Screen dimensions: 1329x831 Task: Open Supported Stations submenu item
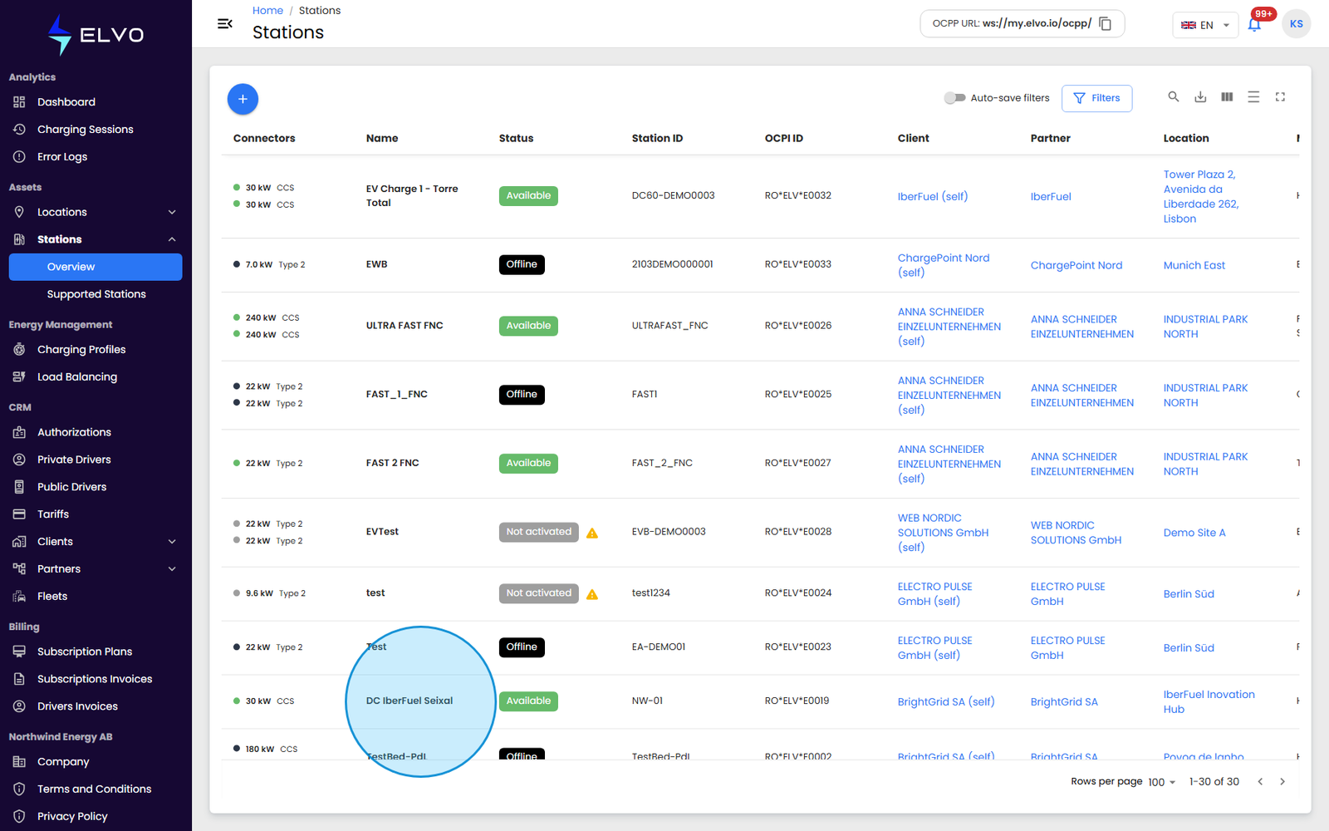pos(96,294)
